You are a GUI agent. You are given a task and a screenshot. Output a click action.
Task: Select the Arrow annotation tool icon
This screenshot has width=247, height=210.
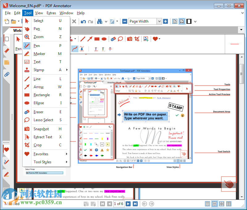(90, 39)
